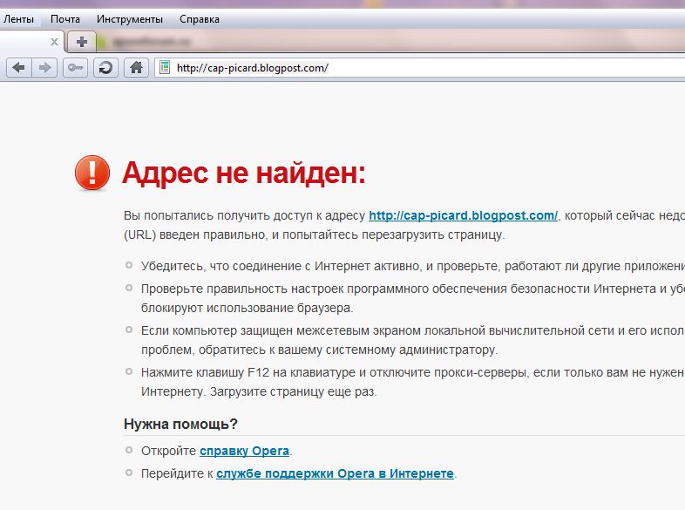Click text 'блокируют использование браузера.'
685x510 pixels.
(248, 308)
